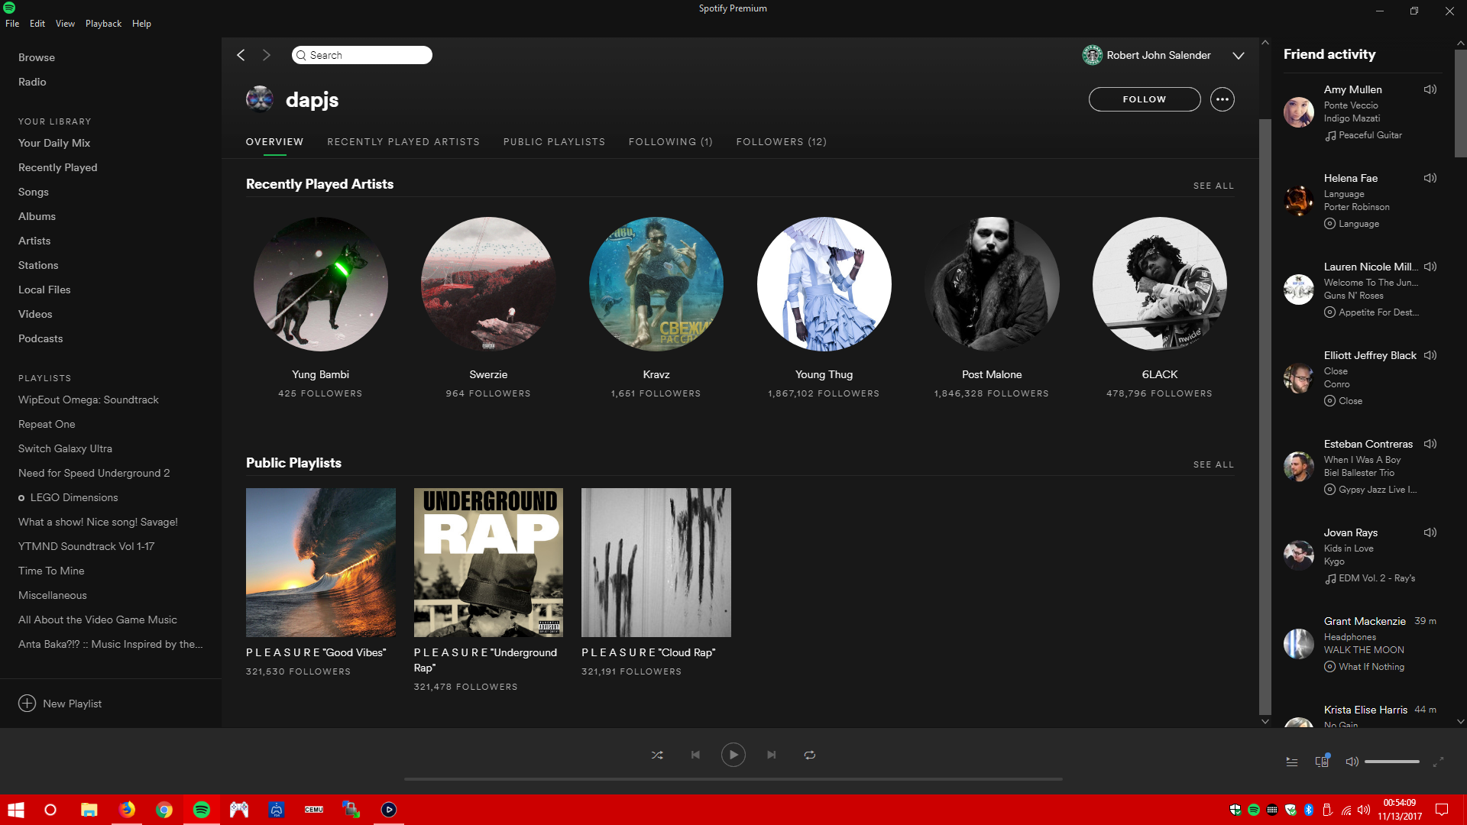Open PLEASURE Cloud Rap playlist cover
This screenshot has width=1467, height=825.
(656, 562)
